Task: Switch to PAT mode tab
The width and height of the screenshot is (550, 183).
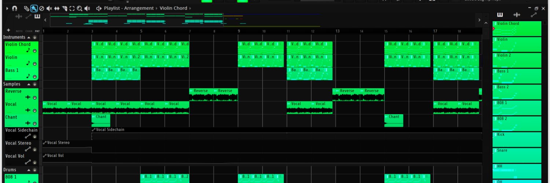Action: [37, 31]
